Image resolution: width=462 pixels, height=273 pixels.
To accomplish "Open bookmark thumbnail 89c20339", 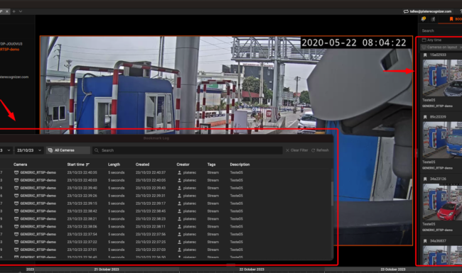I will (x=442, y=140).
